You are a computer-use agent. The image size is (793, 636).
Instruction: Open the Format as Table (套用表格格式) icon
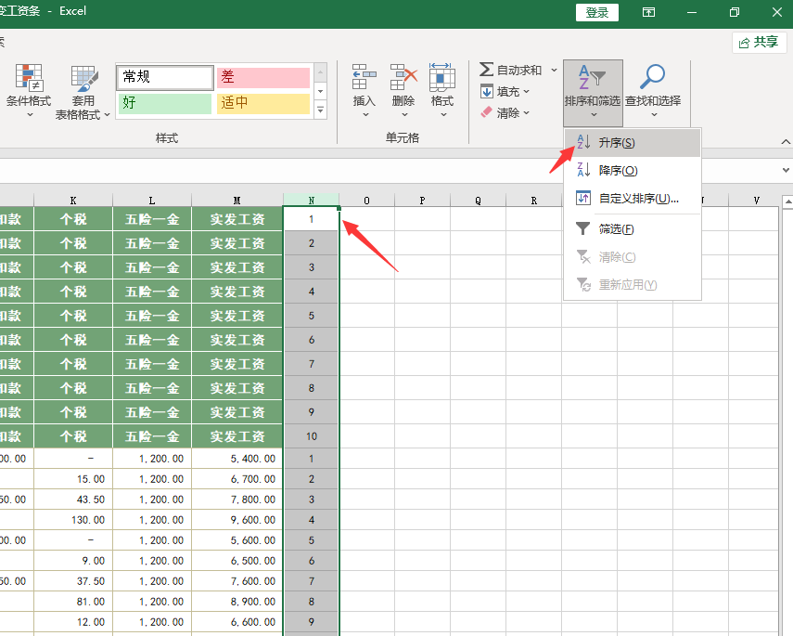pyautogui.click(x=83, y=79)
